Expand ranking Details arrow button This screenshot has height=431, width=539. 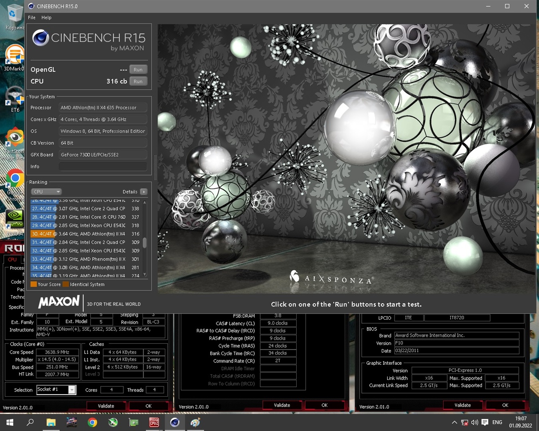pyautogui.click(x=144, y=192)
